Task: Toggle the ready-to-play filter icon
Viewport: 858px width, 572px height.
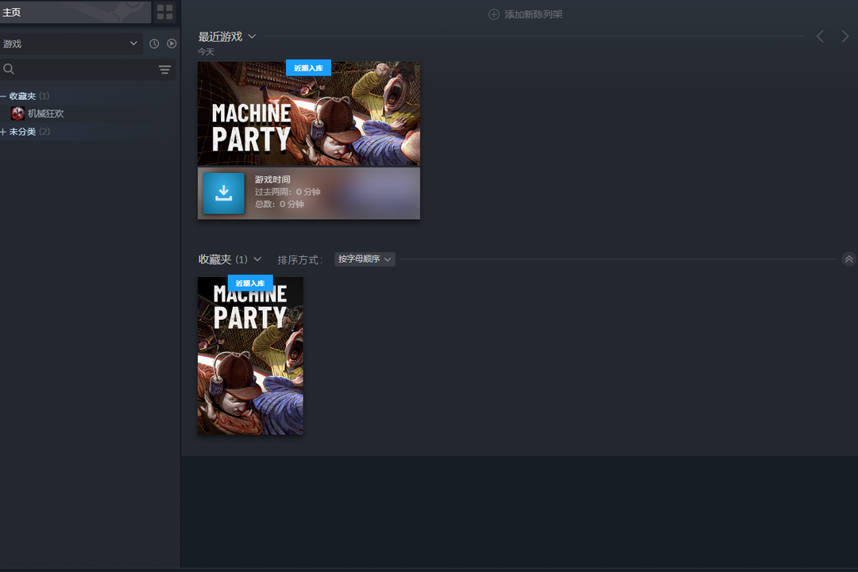Action: coord(172,44)
